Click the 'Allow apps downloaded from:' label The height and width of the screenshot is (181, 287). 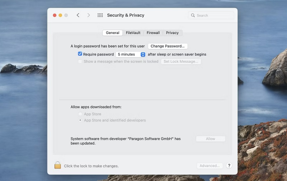tap(96, 107)
